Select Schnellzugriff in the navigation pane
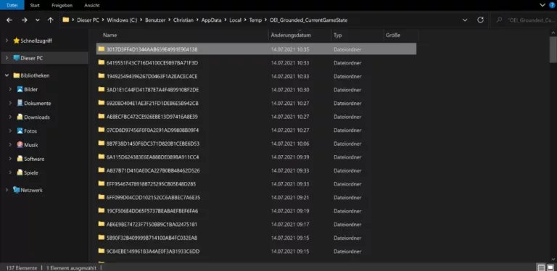Image resolution: width=557 pixels, height=271 pixels. (36, 41)
